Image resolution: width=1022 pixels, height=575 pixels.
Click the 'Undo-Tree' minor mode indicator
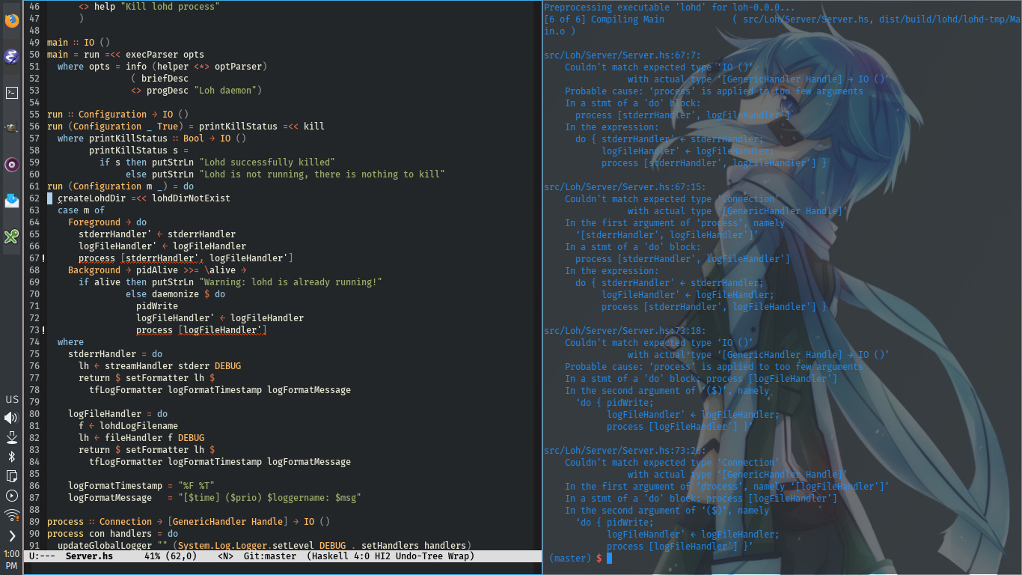pyautogui.click(x=420, y=556)
